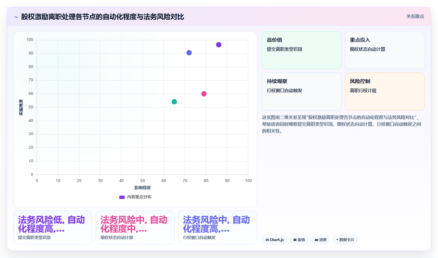
Task: Click the 实施难度 y-axis title
Action: (x=21, y=107)
